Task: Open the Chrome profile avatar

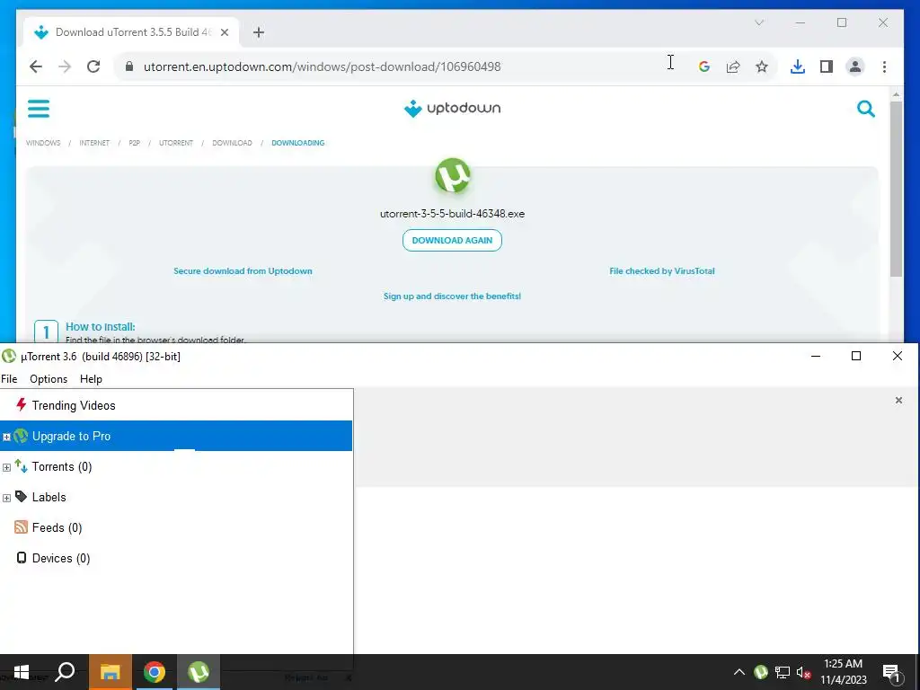Action: (855, 66)
